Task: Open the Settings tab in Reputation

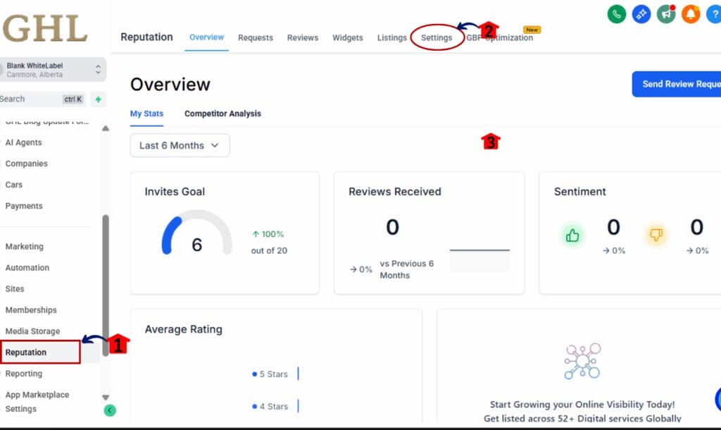Action: pyautogui.click(x=437, y=37)
